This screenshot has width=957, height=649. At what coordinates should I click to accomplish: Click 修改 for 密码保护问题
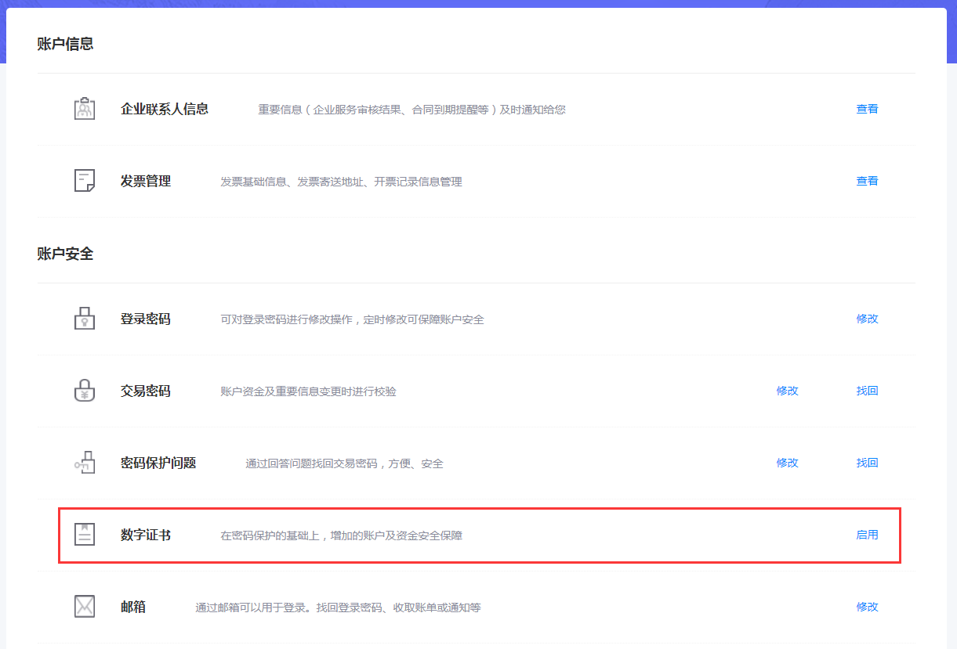click(x=787, y=463)
